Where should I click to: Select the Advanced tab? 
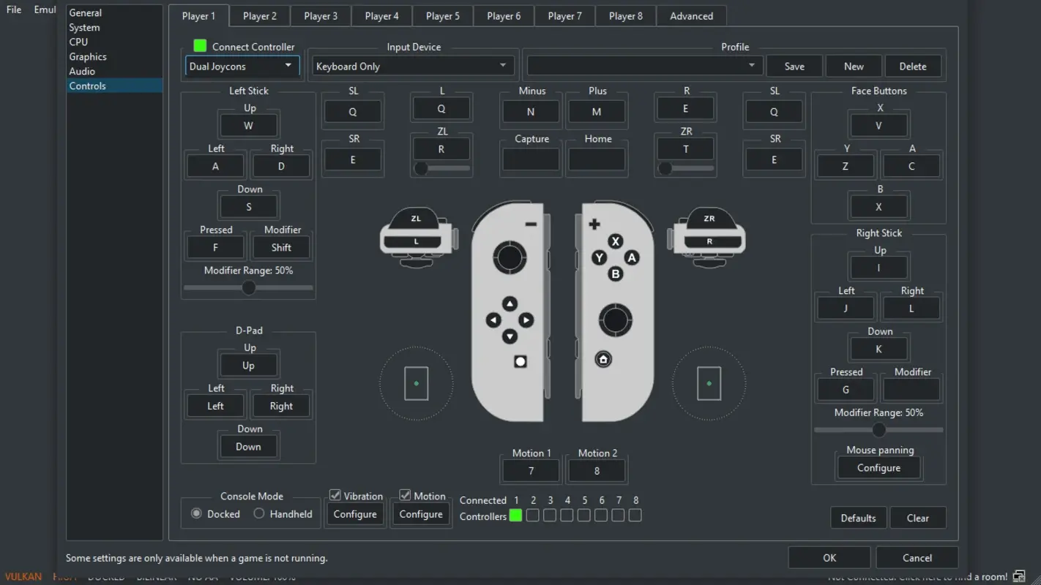pyautogui.click(x=690, y=15)
